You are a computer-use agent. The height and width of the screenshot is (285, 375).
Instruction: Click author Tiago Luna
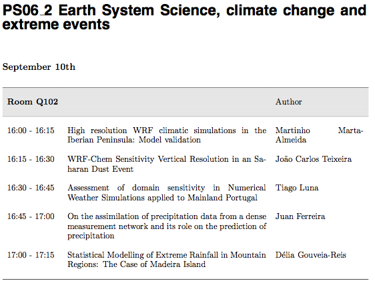[297, 188]
